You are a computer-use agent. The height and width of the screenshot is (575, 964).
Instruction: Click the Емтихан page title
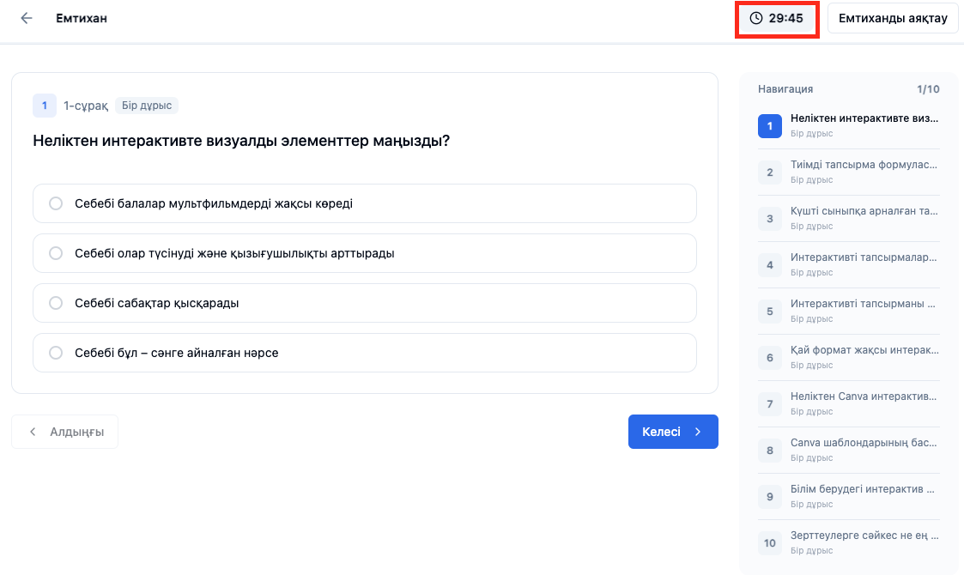click(82, 18)
